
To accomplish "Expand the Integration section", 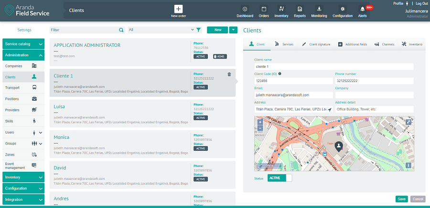I will [x=23, y=199].
